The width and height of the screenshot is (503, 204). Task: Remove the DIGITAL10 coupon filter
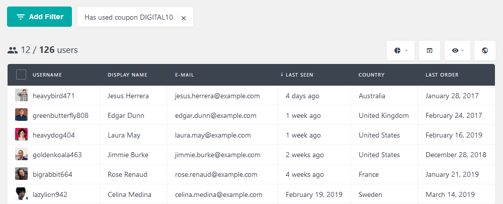coord(184,18)
